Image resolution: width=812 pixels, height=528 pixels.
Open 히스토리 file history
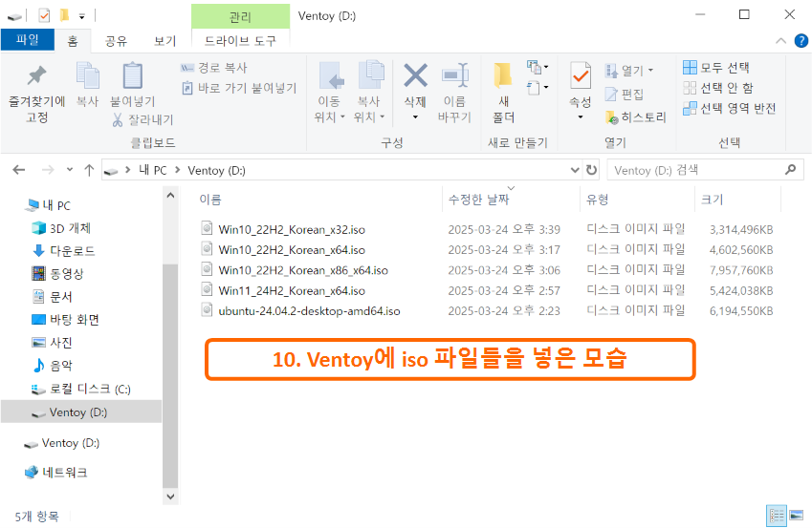click(635, 117)
